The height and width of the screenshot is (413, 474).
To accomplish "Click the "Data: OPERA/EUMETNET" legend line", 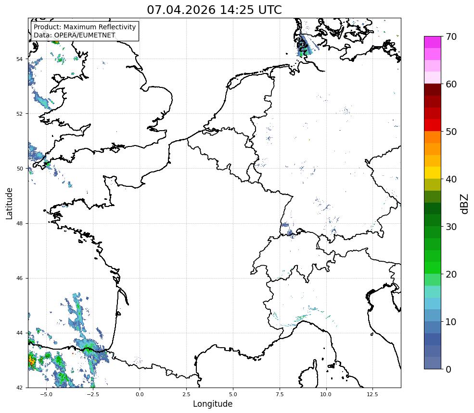I will (x=75, y=35).
